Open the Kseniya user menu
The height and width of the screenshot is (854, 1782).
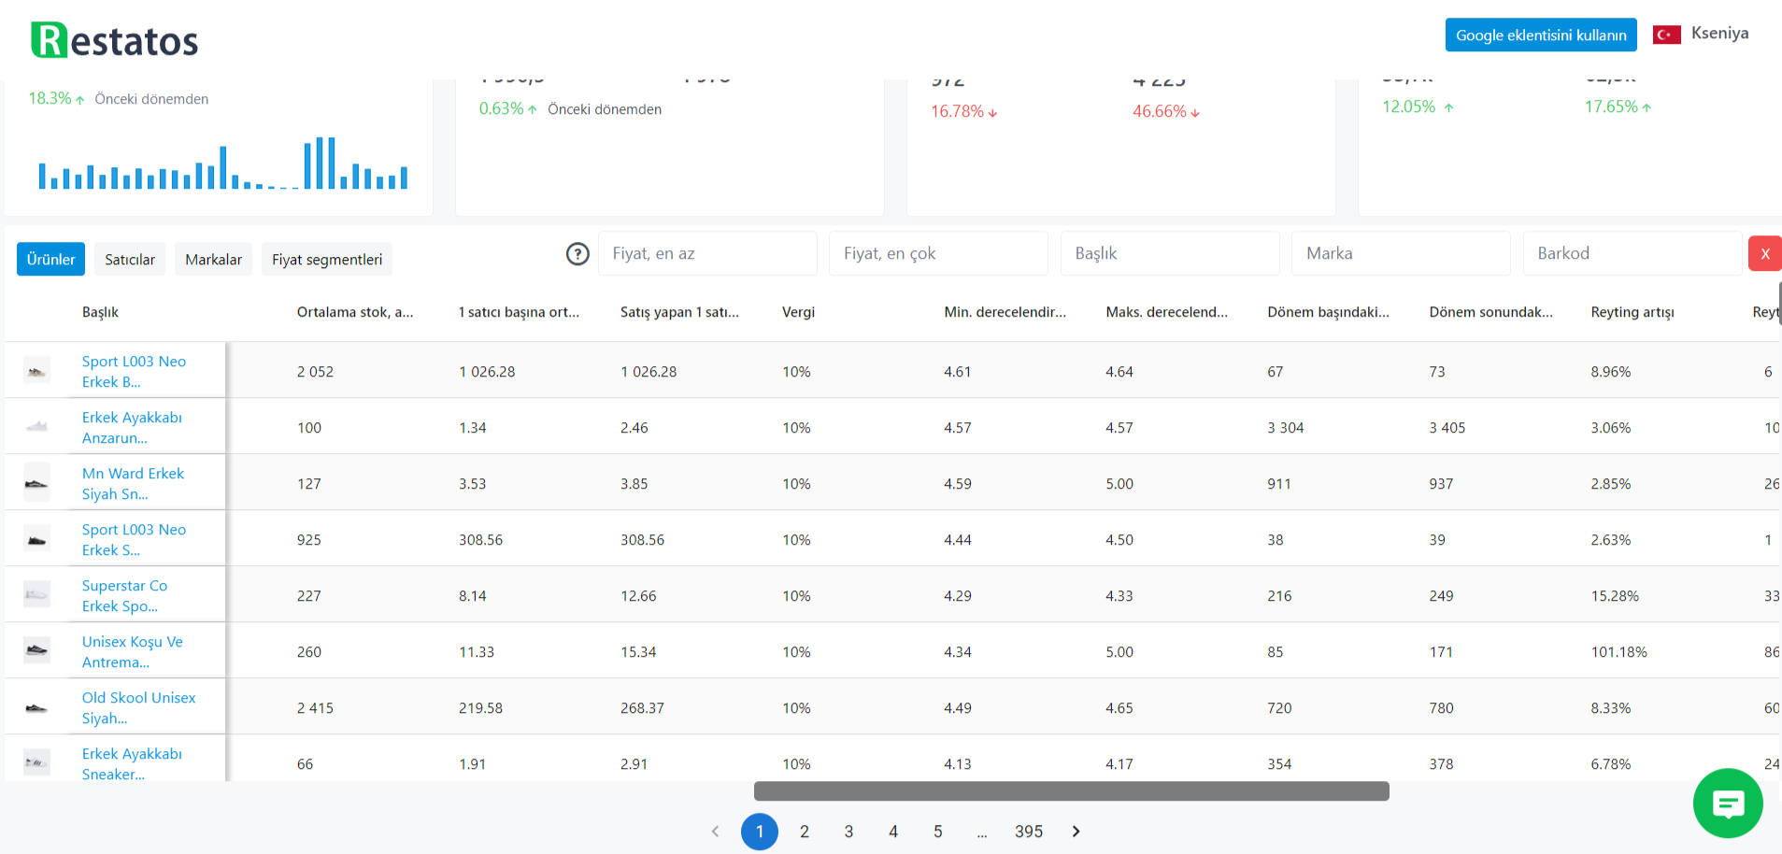tap(1719, 33)
